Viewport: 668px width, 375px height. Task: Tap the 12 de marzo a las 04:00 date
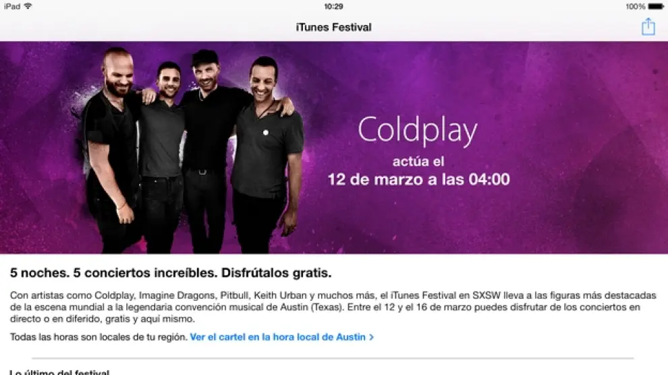coord(418,179)
